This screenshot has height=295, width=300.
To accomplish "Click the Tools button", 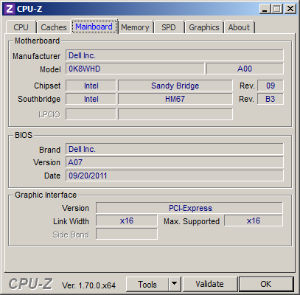I will (x=147, y=284).
